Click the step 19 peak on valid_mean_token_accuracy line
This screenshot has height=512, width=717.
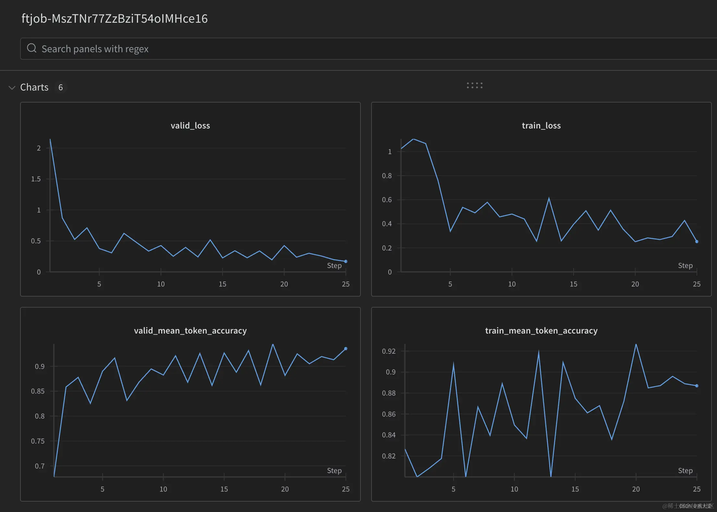[x=273, y=345]
